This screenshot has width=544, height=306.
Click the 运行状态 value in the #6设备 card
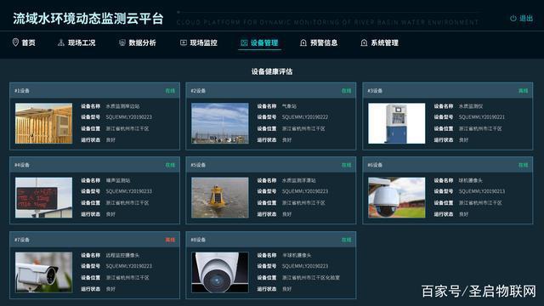click(x=463, y=214)
